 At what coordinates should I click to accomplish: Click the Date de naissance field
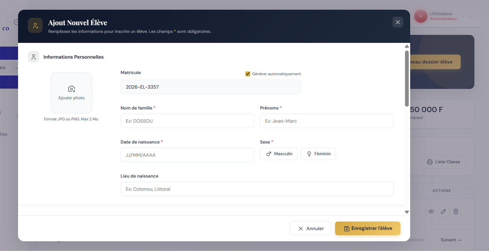[x=187, y=155]
